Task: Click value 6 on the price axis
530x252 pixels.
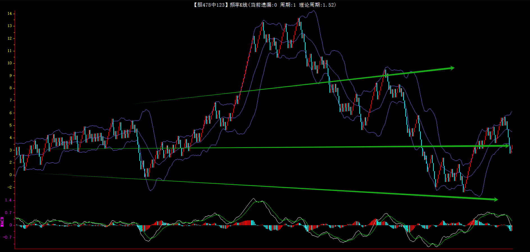Action: [11, 113]
